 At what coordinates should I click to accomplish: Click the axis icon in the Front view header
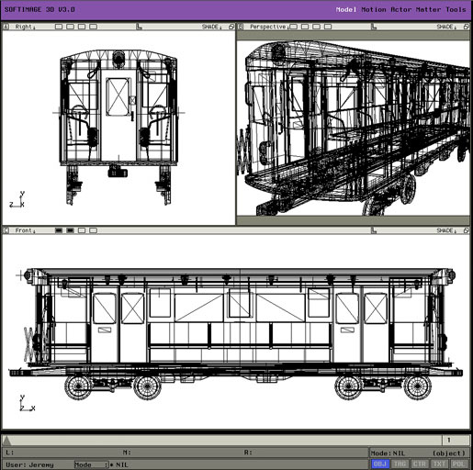tap(374, 230)
